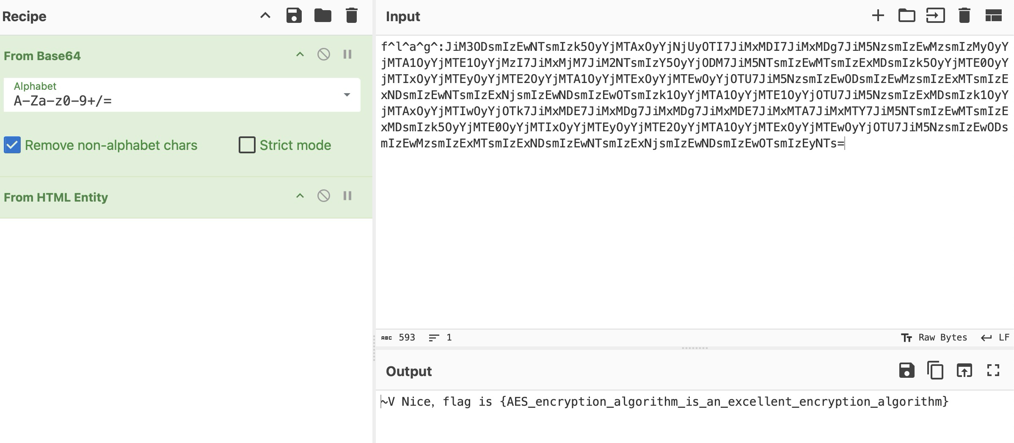Collapse the From Base64 operation
The image size is (1014, 443).
click(x=300, y=55)
